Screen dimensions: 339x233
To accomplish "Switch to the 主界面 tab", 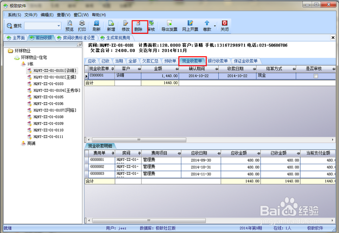I will pos(16,38).
